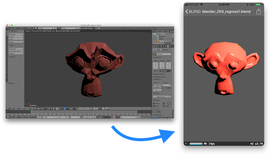This screenshot has height=156, width=271.
Task: Open the Help menu in Blender
Action: (x=31, y=28)
